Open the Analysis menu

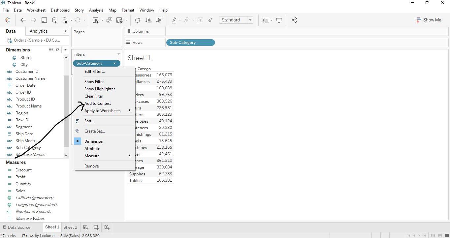(x=96, y=10)
